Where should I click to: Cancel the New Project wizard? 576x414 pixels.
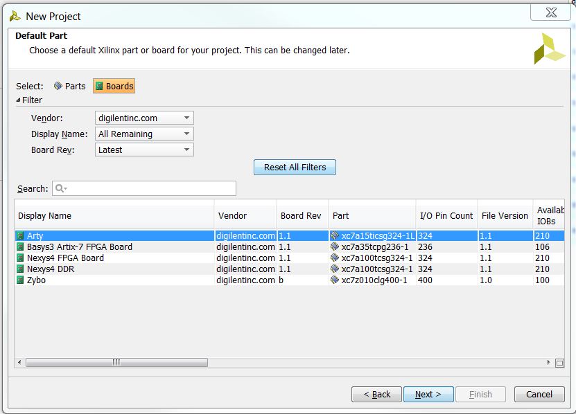coord(539,394)
